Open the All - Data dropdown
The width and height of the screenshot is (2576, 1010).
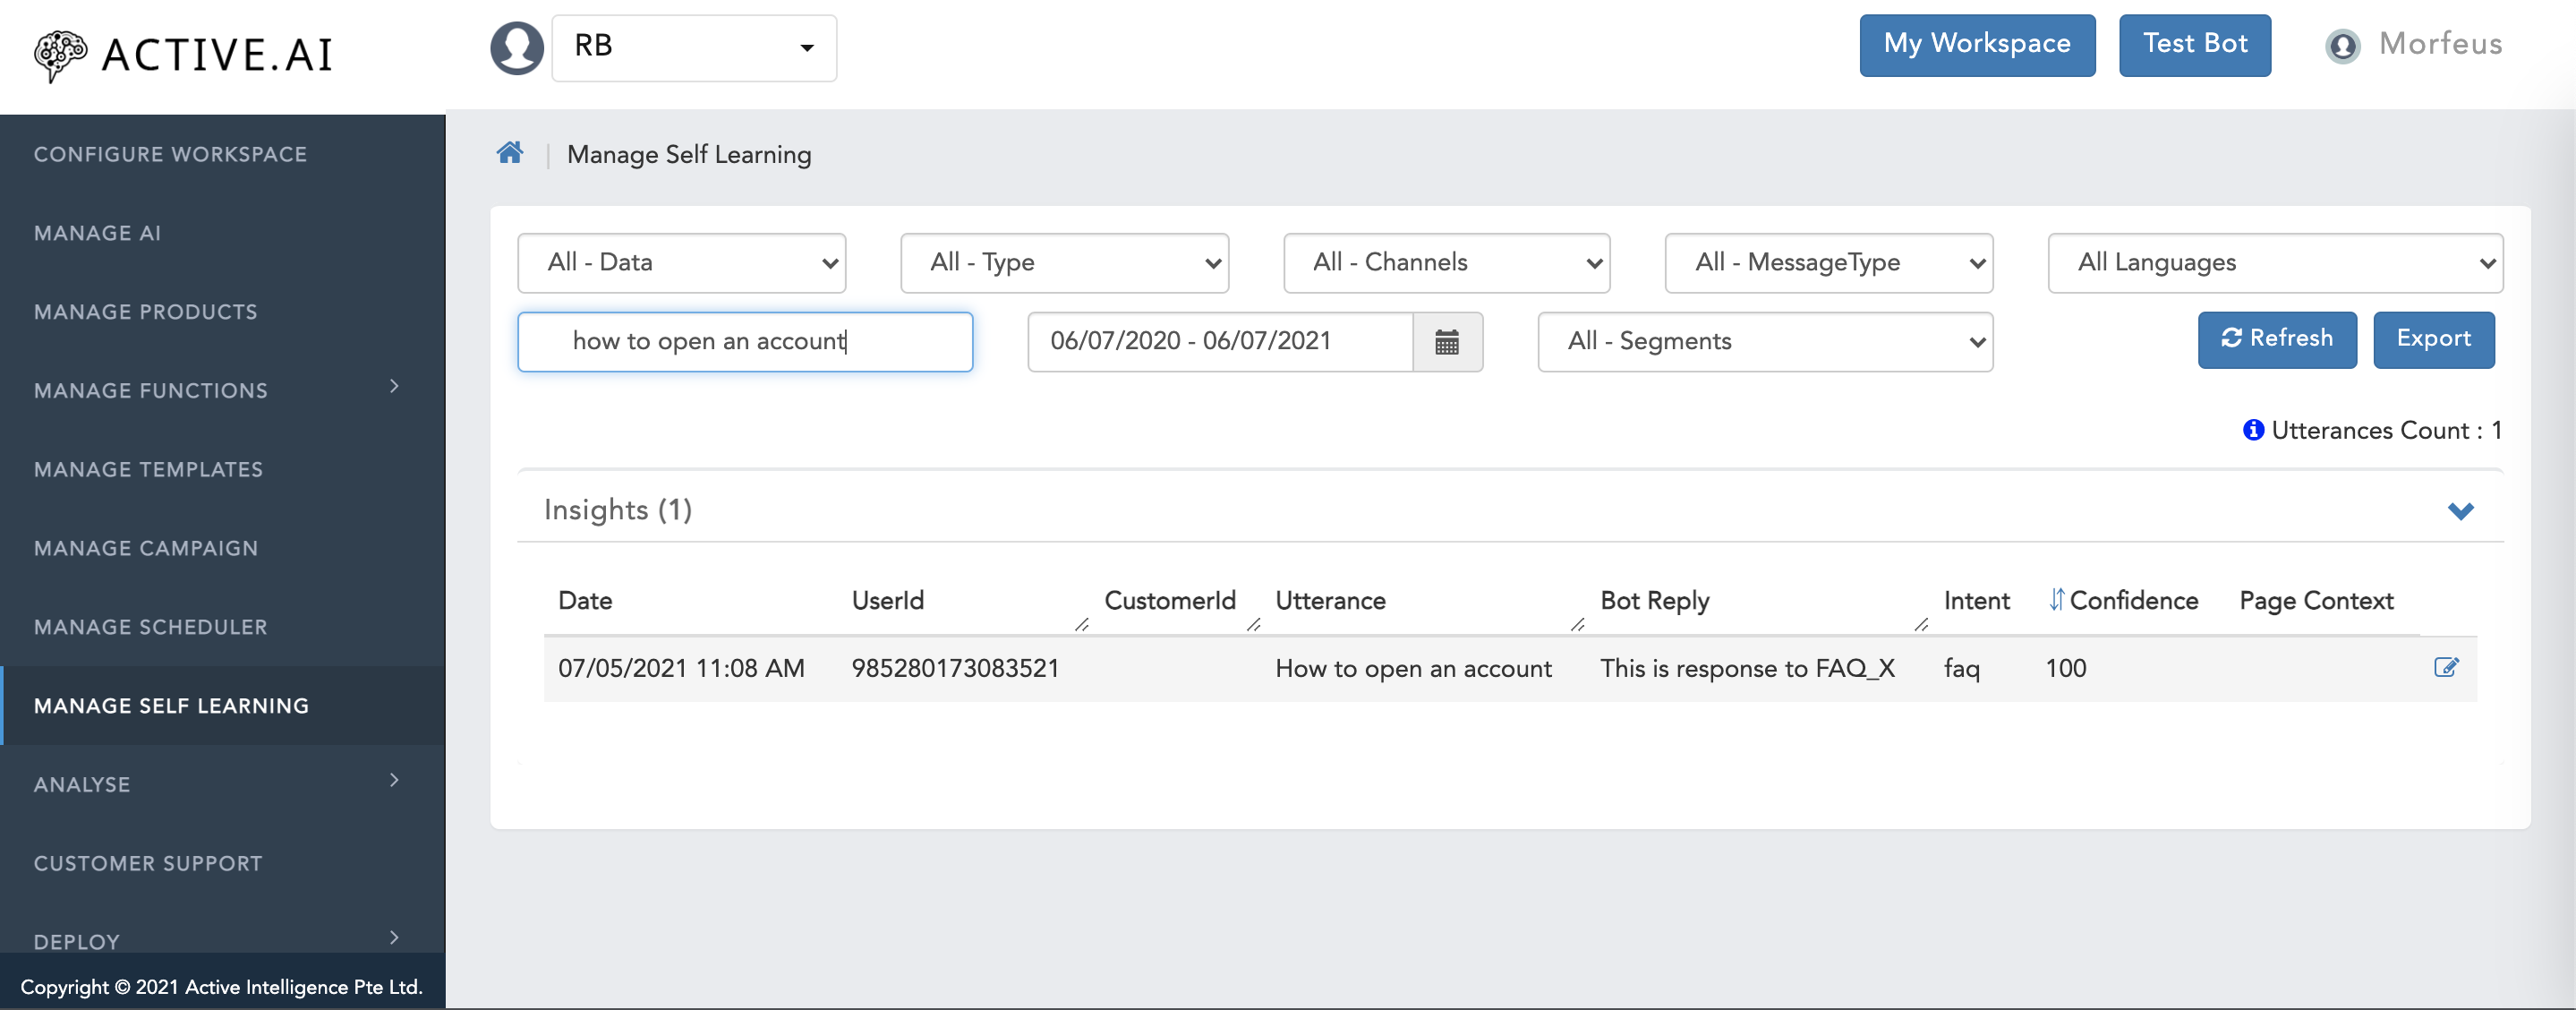coord(682,263)
